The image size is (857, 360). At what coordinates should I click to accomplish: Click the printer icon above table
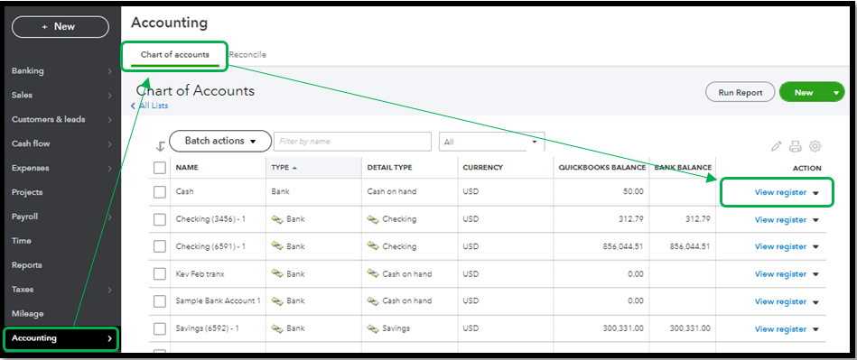click(796, 146)
